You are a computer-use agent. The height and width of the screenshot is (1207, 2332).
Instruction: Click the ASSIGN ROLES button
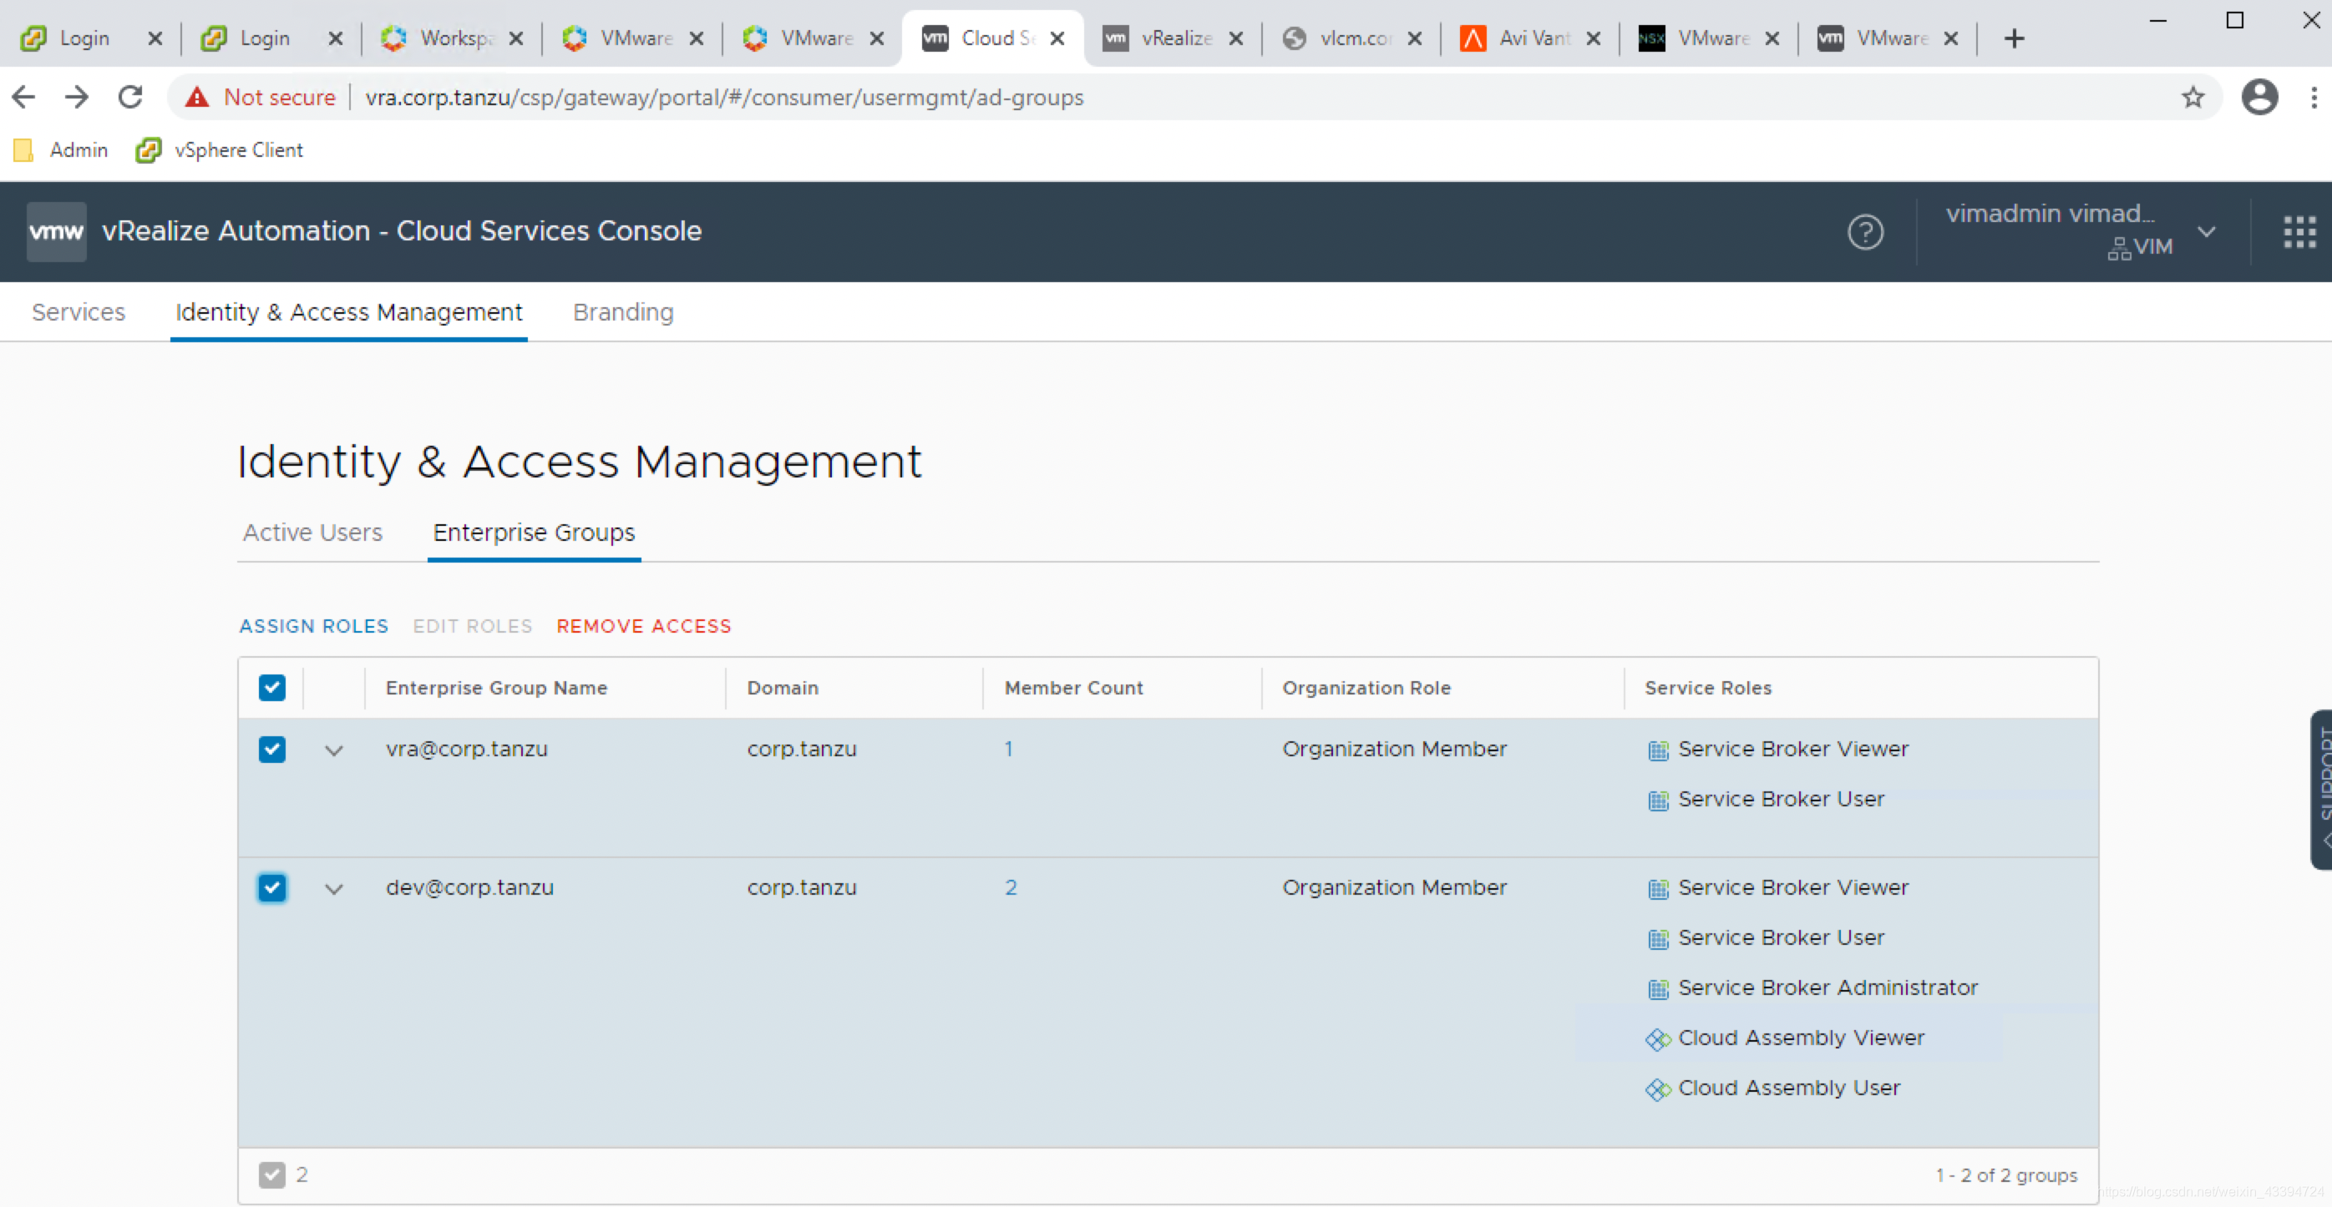point(313,626)
